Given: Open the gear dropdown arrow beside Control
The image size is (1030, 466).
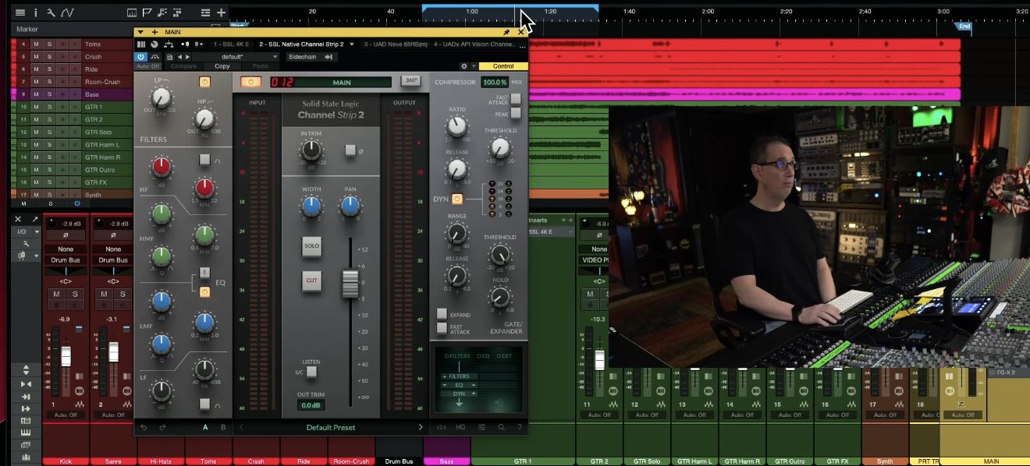Looking at the screenshot, I should [x=474, y=66].
